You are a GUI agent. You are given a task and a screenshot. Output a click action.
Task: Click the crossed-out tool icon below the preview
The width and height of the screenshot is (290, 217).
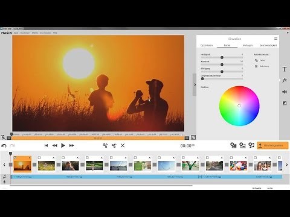[4, 137]
